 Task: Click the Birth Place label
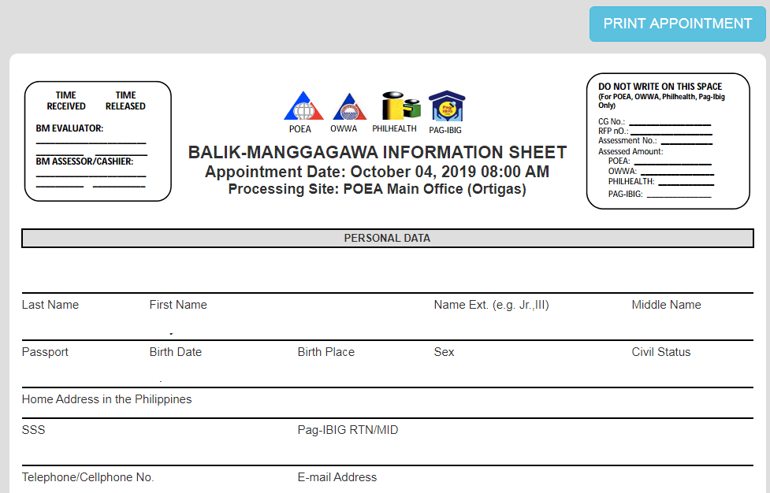325,352
